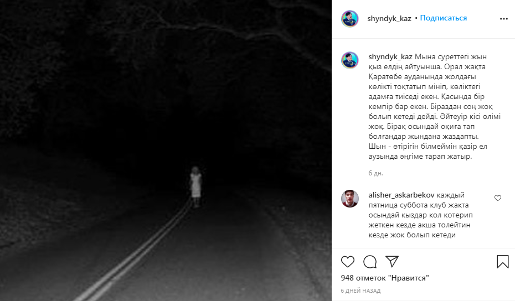Click alisher_askarbekov username in the comment

(401, 195)
